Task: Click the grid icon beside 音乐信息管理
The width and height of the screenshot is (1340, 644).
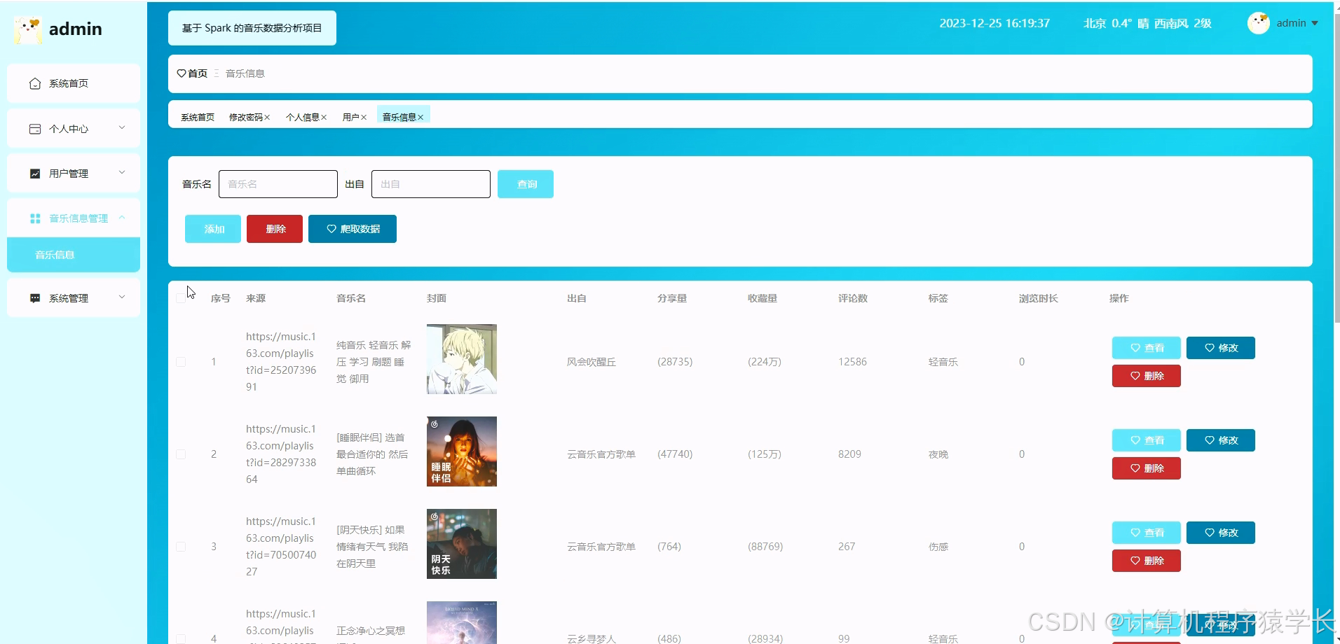Action: pos(35,218)
